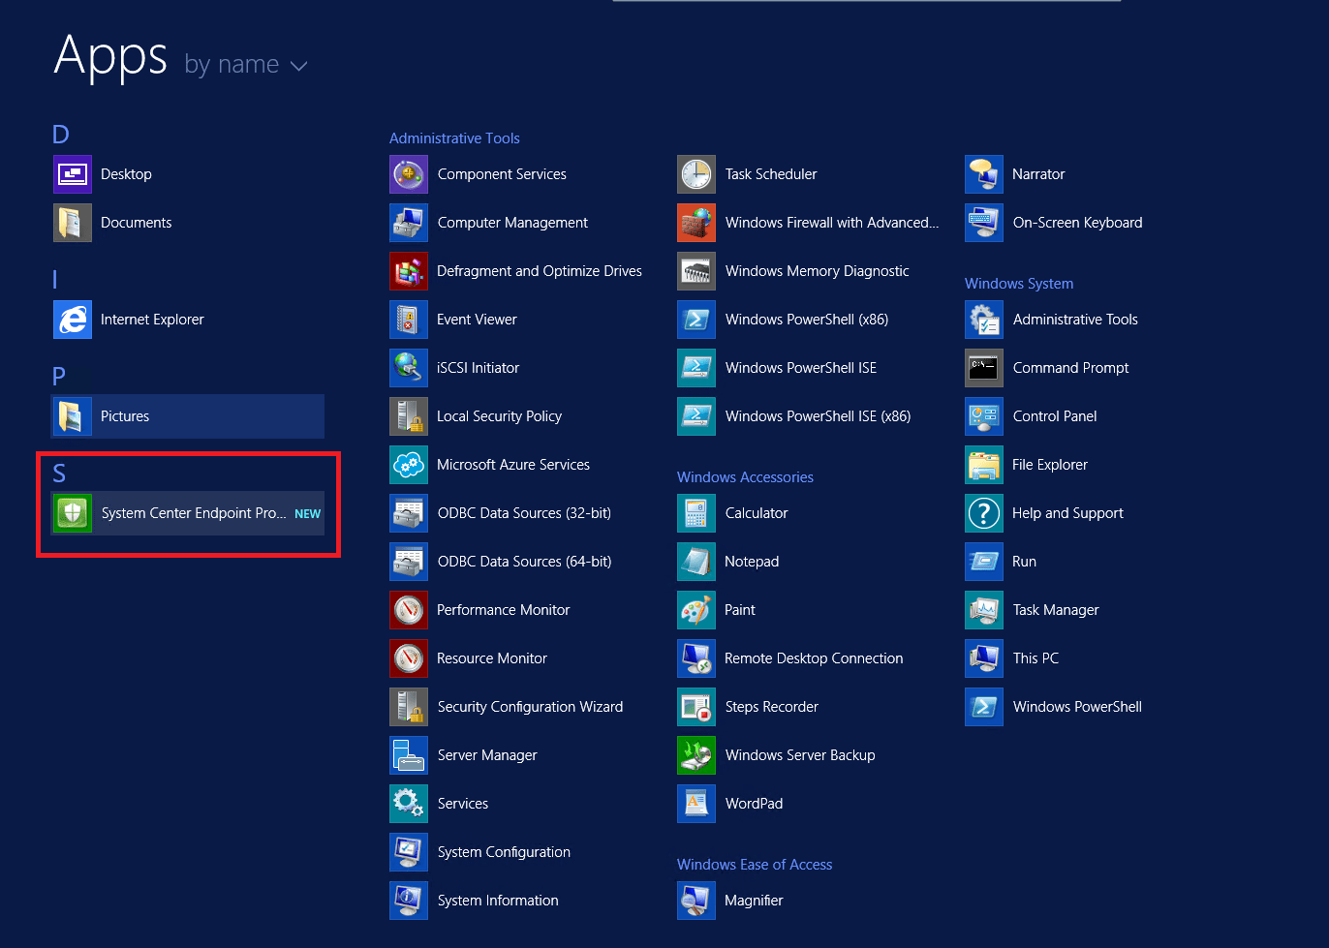
Task: Open ODBC Data Sources (32-bit) icon
Action: (409, 513)
